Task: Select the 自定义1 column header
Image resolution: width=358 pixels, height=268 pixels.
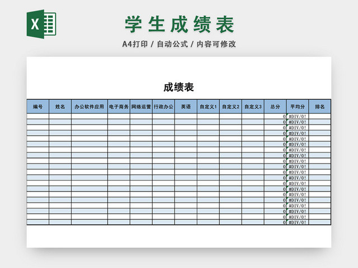Action: (208, 107)
